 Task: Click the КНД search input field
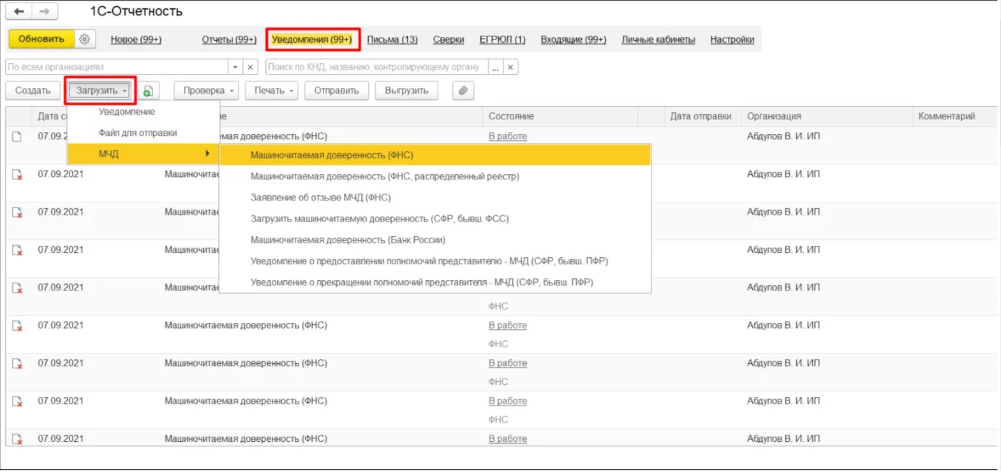point(376,67)
